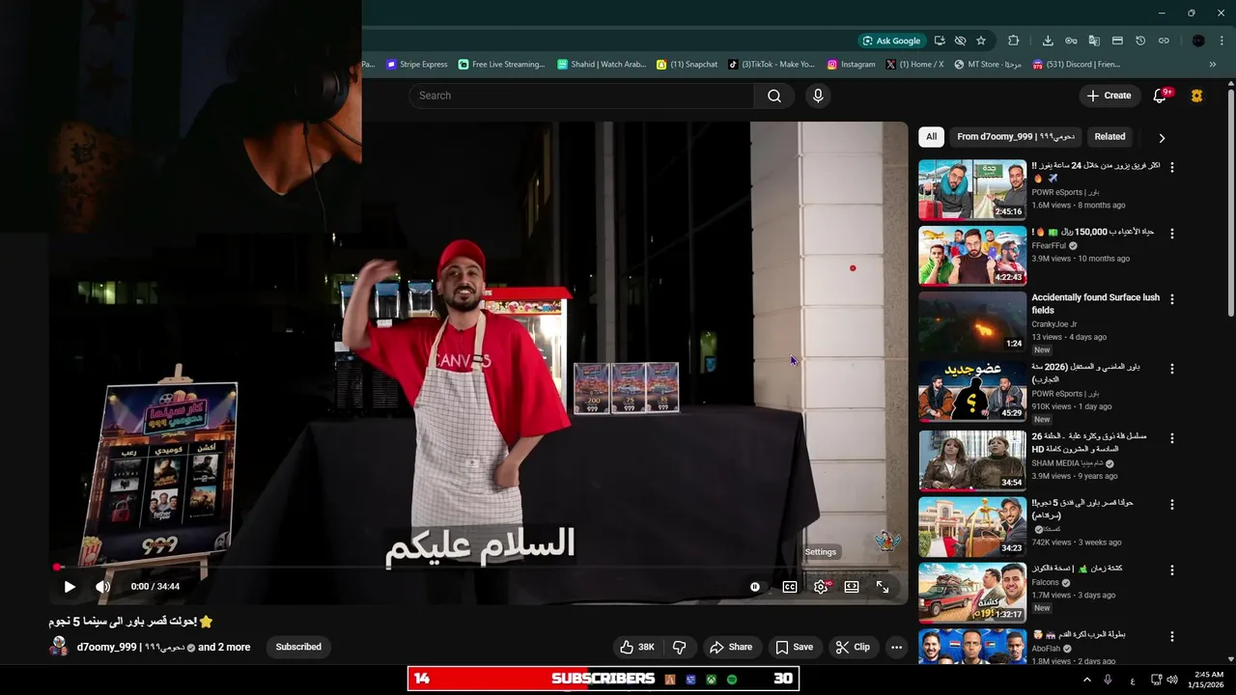The width and height of the screenshot is (1236, 695).
Task: Like the video with thumbs up
Action: [637, 647]
